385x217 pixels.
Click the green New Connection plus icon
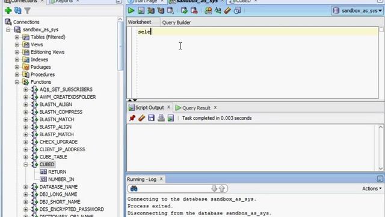(x=8, y=11)
